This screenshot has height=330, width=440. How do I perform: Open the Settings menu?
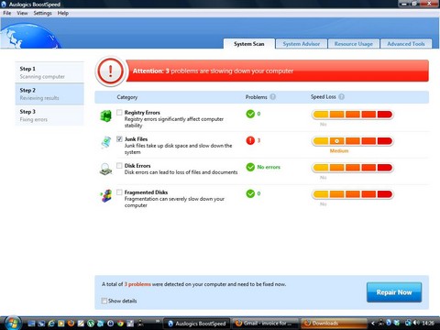point(42,13)
